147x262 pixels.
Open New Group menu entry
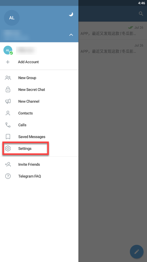tap(39, 78)
